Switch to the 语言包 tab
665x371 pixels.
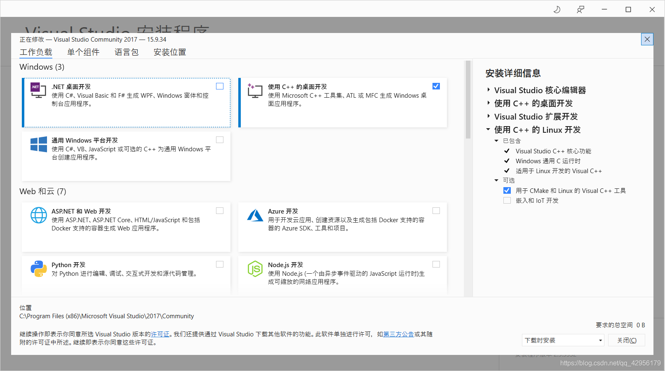(127, 52)
